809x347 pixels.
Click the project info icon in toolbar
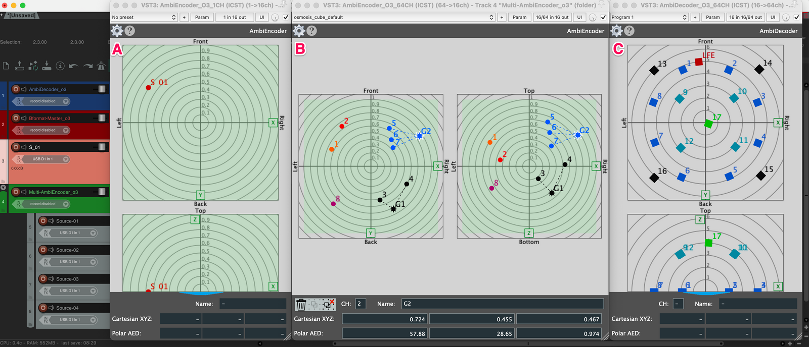60,66
